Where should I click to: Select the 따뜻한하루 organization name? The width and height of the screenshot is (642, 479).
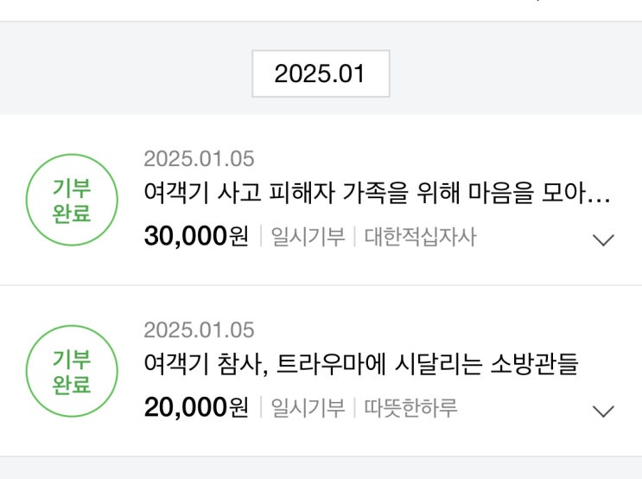tap(410, 408)
